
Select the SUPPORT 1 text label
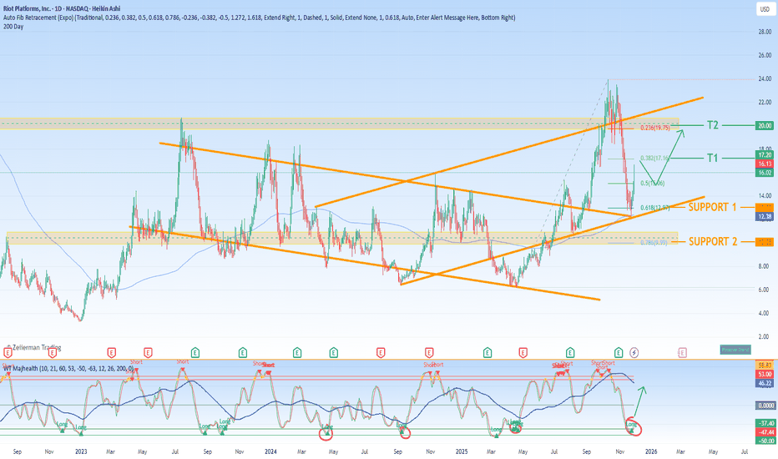coord(710,206)
